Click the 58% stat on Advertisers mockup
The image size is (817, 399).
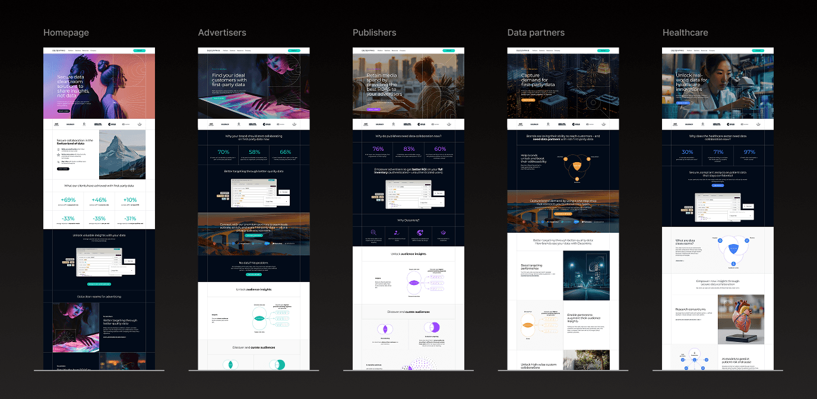254,152
